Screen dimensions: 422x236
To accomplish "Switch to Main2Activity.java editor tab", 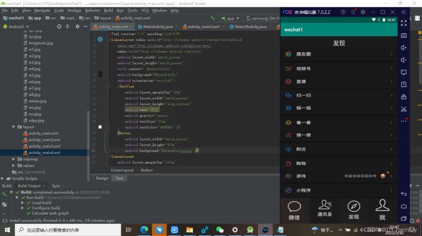I will click(250, 27).
